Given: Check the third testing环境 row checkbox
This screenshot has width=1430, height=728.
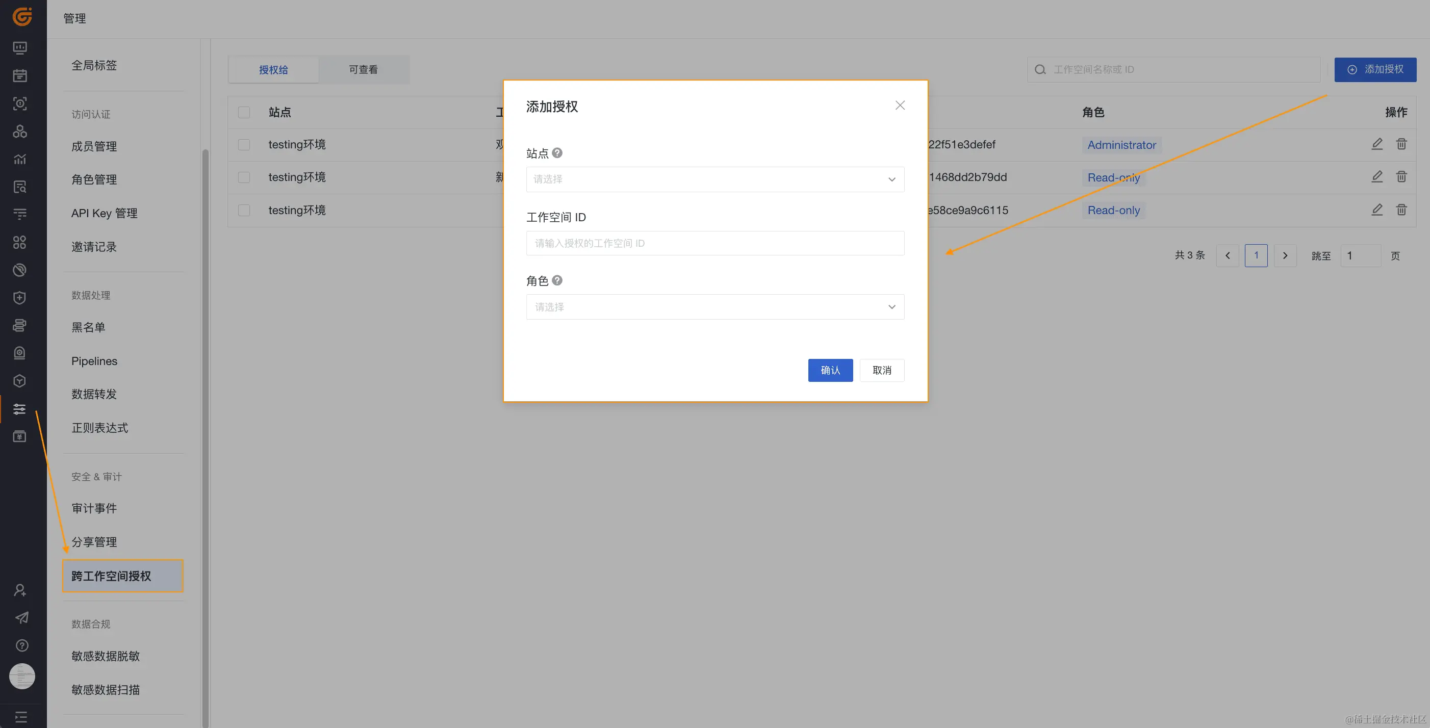Looking at the screenshot, I should [x=244, y=211].
